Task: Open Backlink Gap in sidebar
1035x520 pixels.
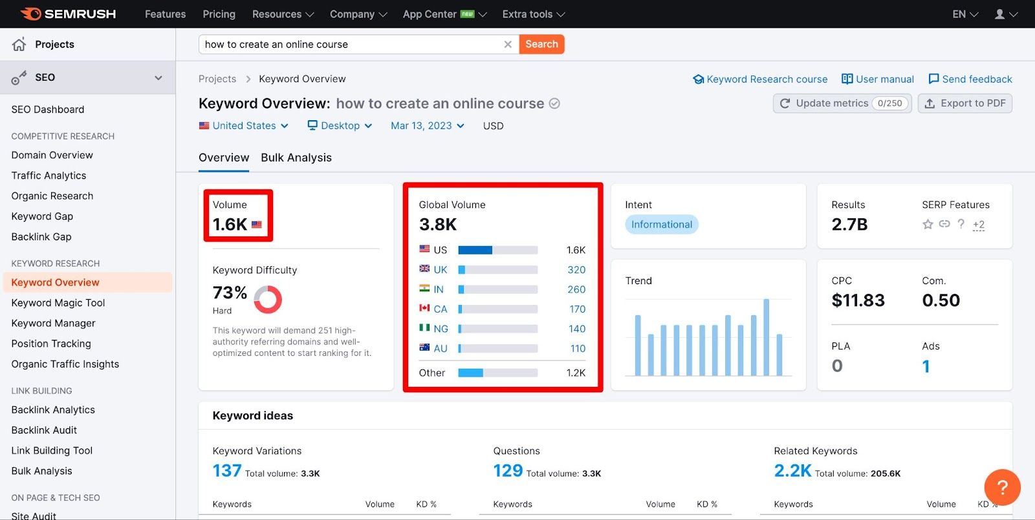Action: pyautogui.click(x=41, y=236)
